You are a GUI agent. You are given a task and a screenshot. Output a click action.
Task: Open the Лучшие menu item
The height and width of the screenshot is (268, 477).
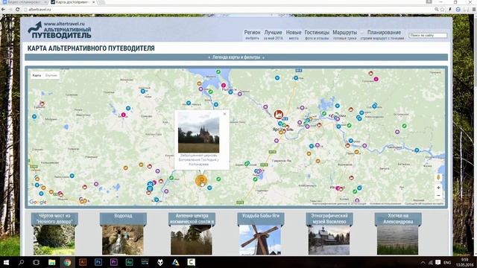(x=273, y=35)
